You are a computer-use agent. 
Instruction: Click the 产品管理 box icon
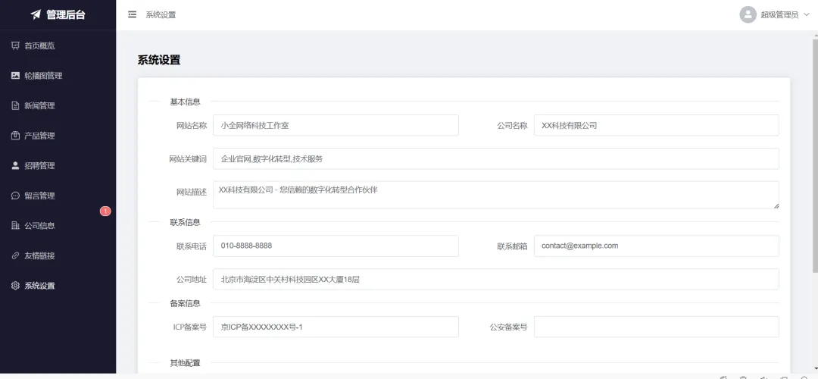point(15,136)
